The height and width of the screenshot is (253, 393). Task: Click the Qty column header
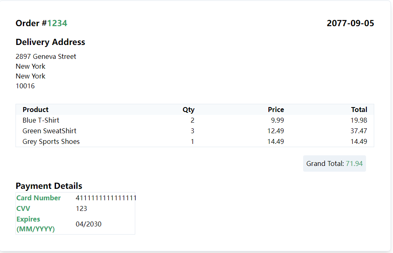[x=188, y=110]
